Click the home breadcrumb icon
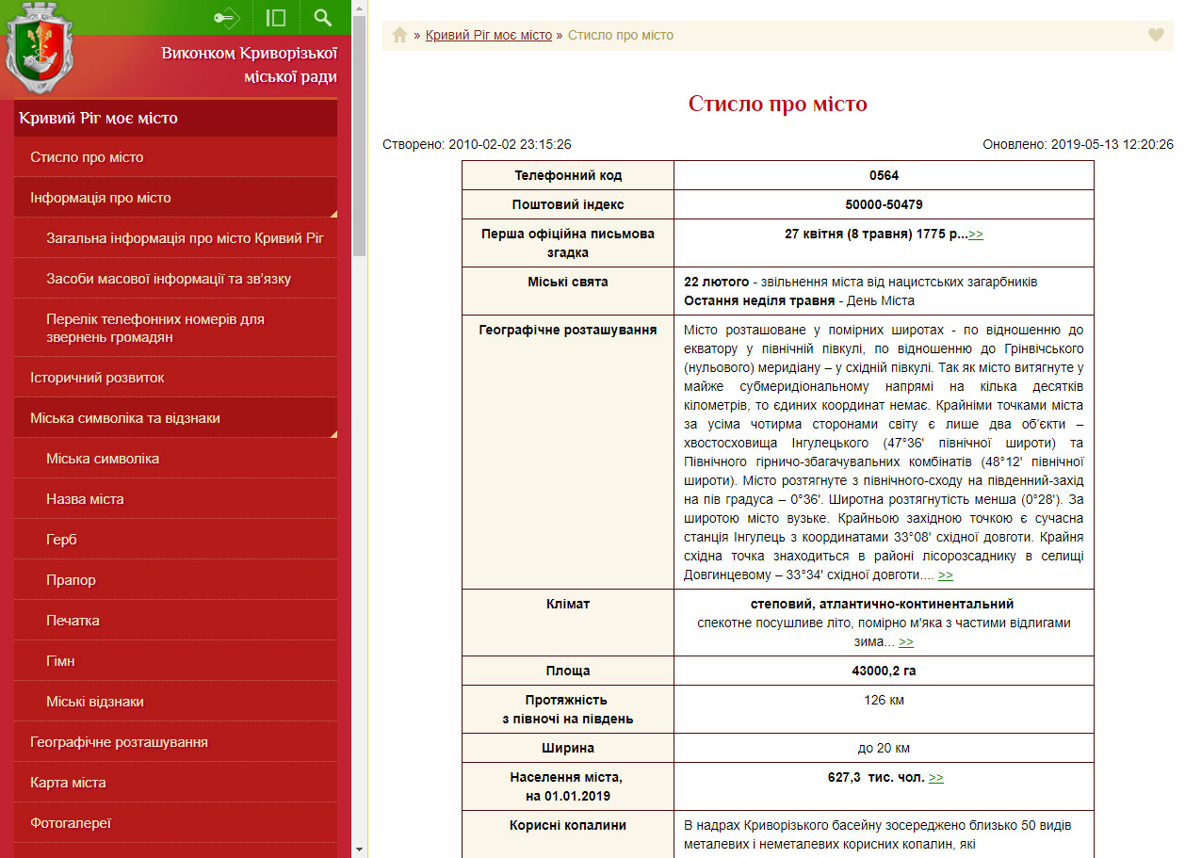The width and height of the screenshot is (1185, 858). pos(399,35)
